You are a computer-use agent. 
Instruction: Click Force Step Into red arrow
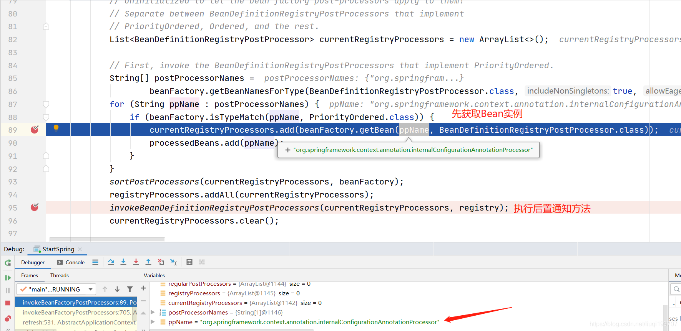[136, 262]
